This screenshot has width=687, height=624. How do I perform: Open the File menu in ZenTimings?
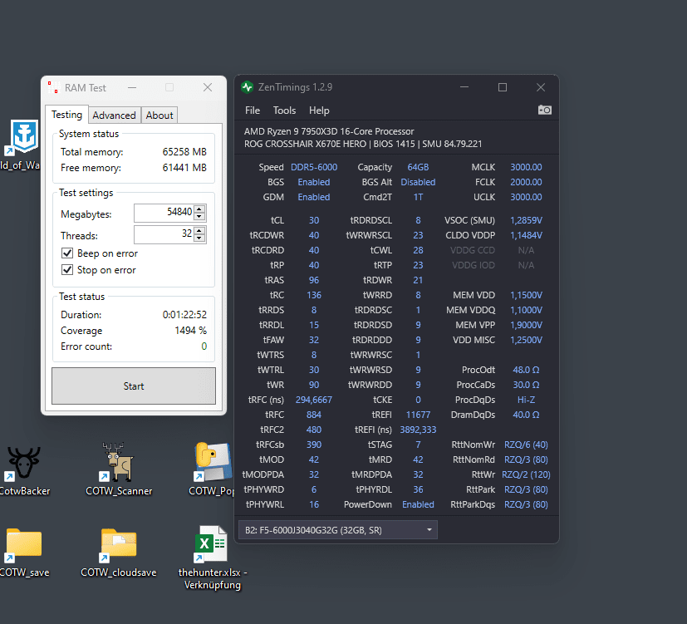tap(253, 111)
